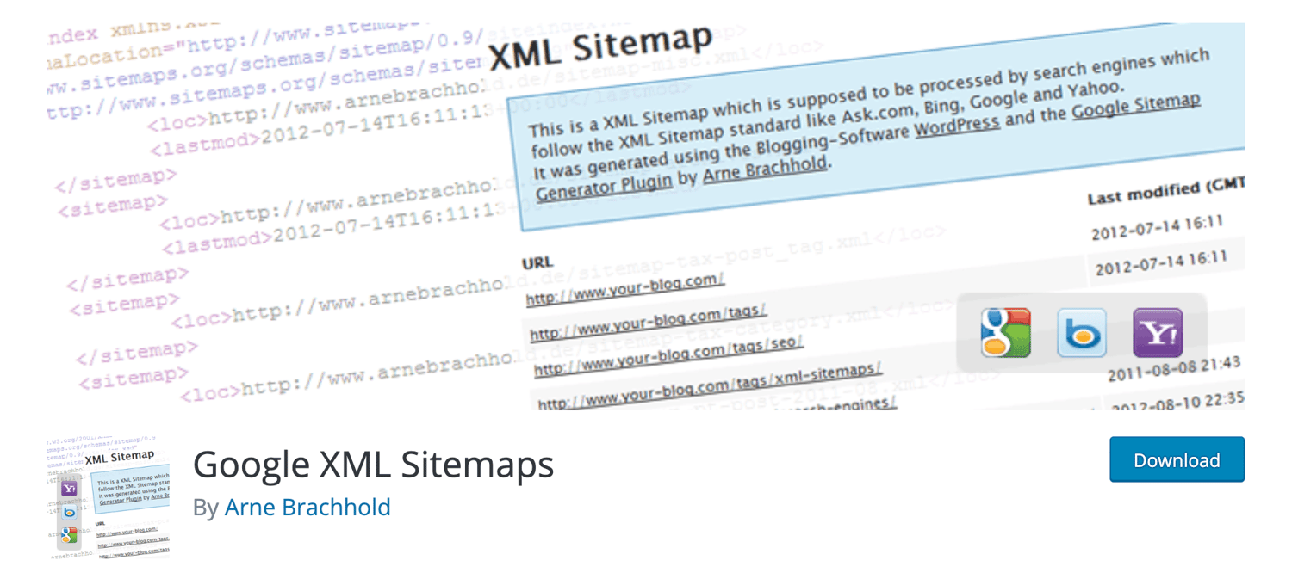Click the small Google icon in plugin thumbnail
The width and height of the screenshot is (1292, 579).
(69, 535)
